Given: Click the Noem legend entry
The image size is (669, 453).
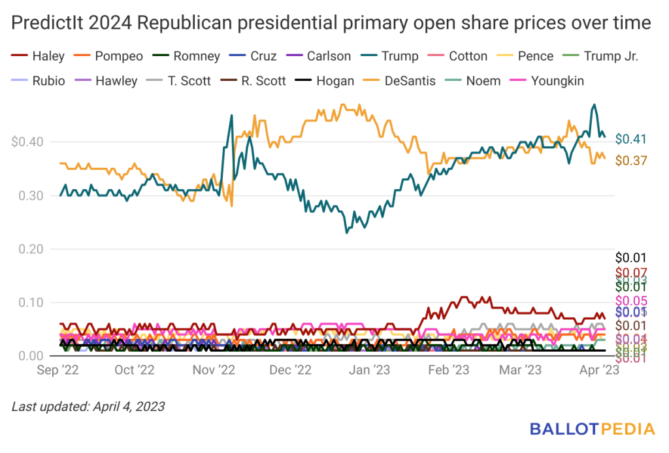Looking at the screenshot, I should click(473, 81).
